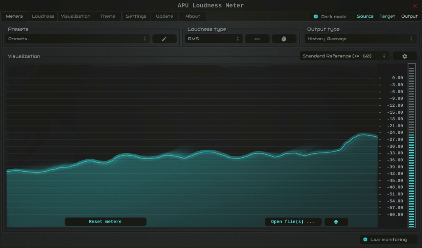Click the -9.00 scale label
Screen dimensions: 422x248
[x=396, y=99]
